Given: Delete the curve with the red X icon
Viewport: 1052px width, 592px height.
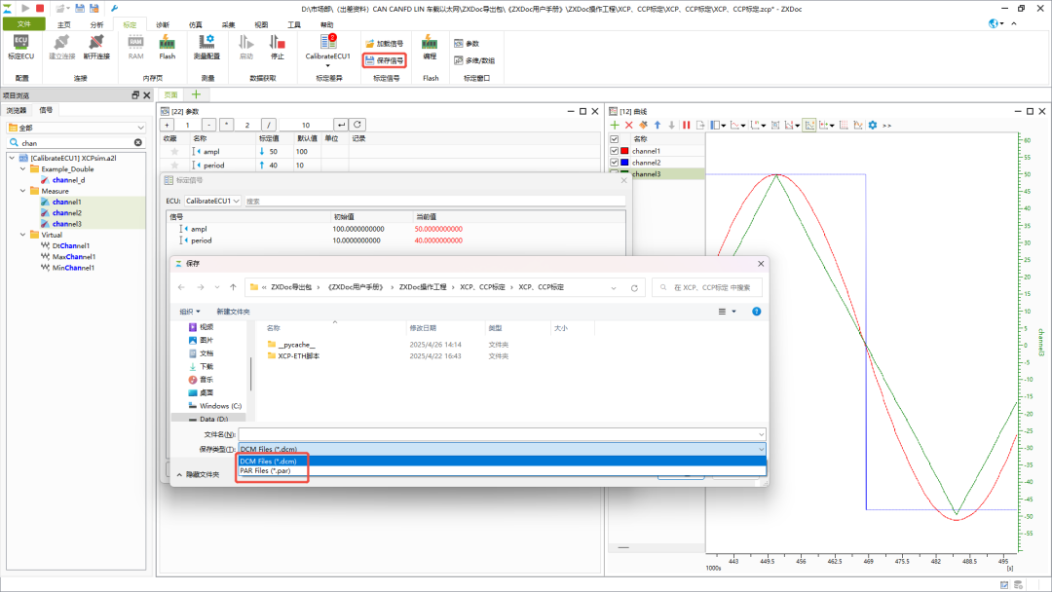Looking at the screenshot, I should pyautogui.click(x=628, y=126).
